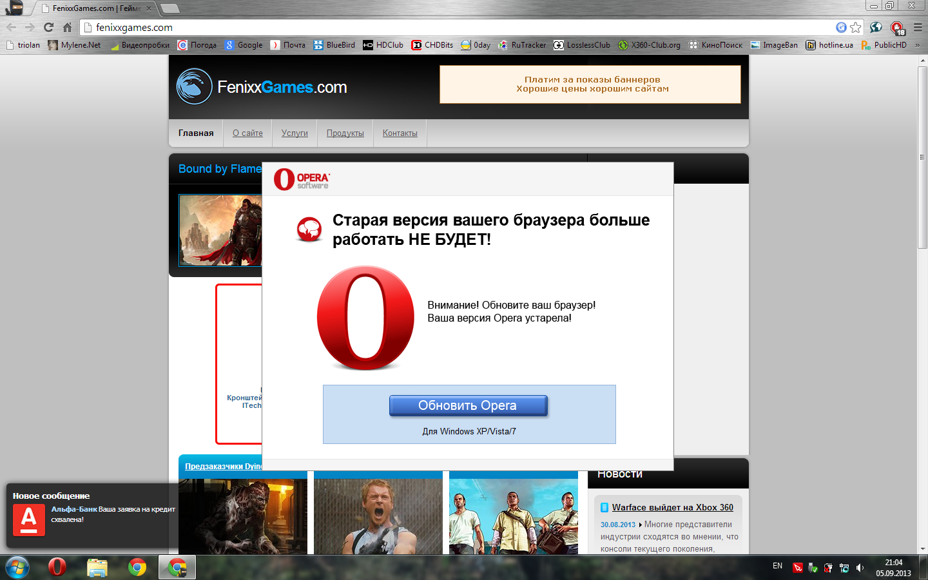Click the zombie game thumbnail
The image size is (928, 580).
243,516
